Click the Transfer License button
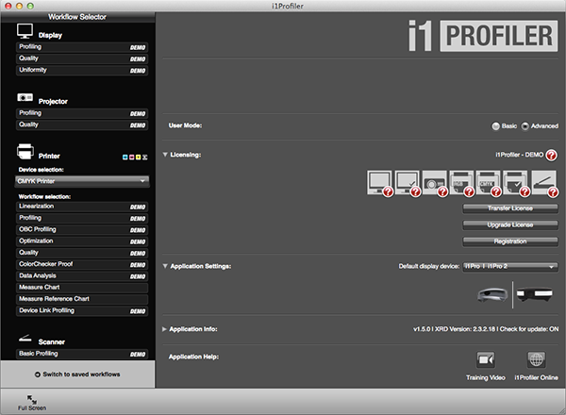 tap(510, 208)
